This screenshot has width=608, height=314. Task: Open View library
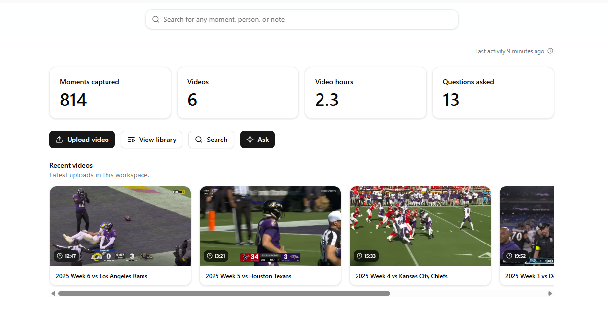pos(151,140)
